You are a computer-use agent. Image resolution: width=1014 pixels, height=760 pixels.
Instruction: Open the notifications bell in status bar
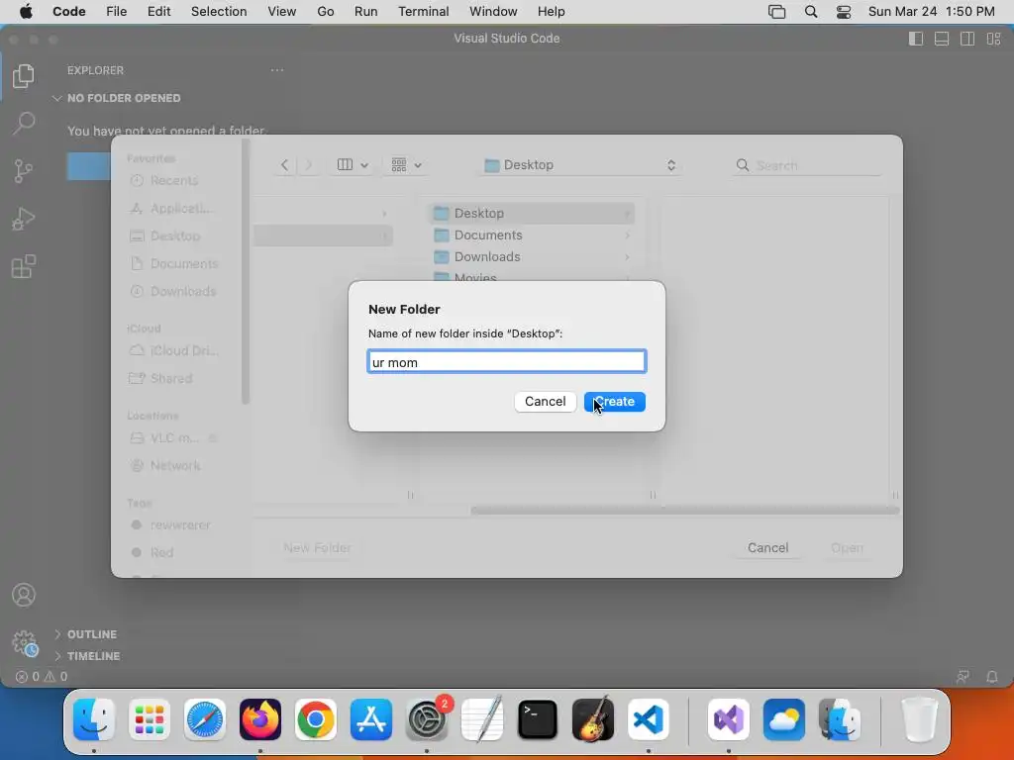[991, 677]
